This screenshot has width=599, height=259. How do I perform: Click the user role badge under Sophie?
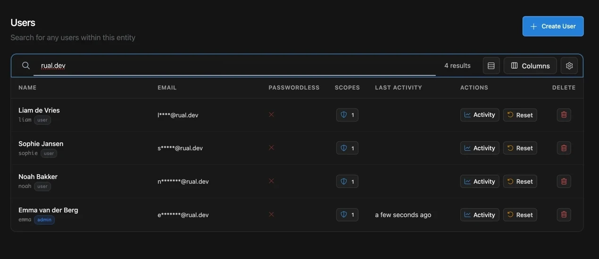coord(49,154)
